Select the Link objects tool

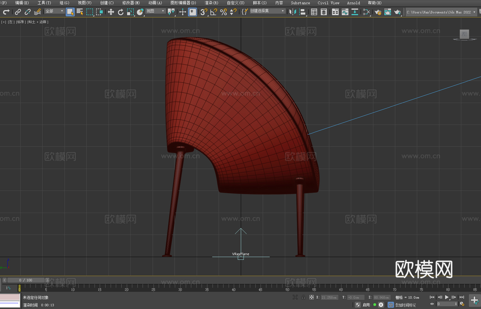pos(18,12)
